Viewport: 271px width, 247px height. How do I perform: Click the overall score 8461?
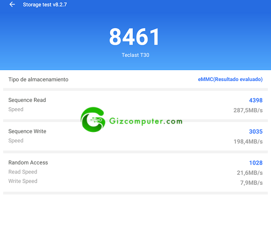(x=134, y=37)
